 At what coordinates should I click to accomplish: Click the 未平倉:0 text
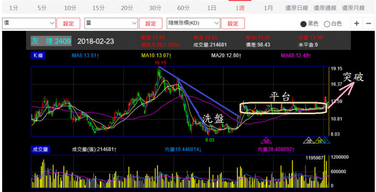pos(308,45)
